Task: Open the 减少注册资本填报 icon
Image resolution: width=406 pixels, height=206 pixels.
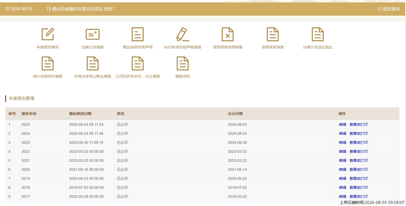Action: (x=48, y=63)
